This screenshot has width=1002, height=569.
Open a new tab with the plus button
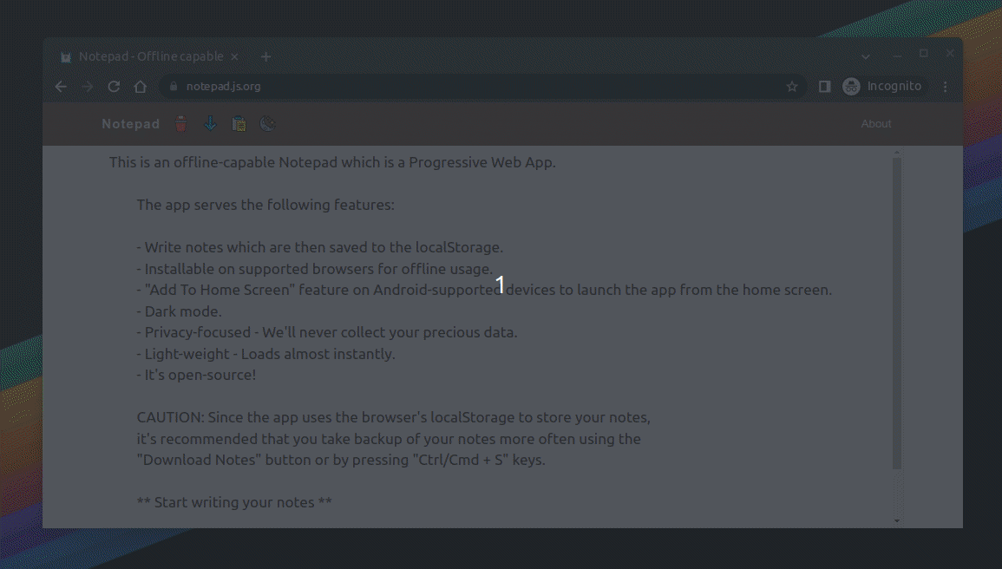[265, 57]
